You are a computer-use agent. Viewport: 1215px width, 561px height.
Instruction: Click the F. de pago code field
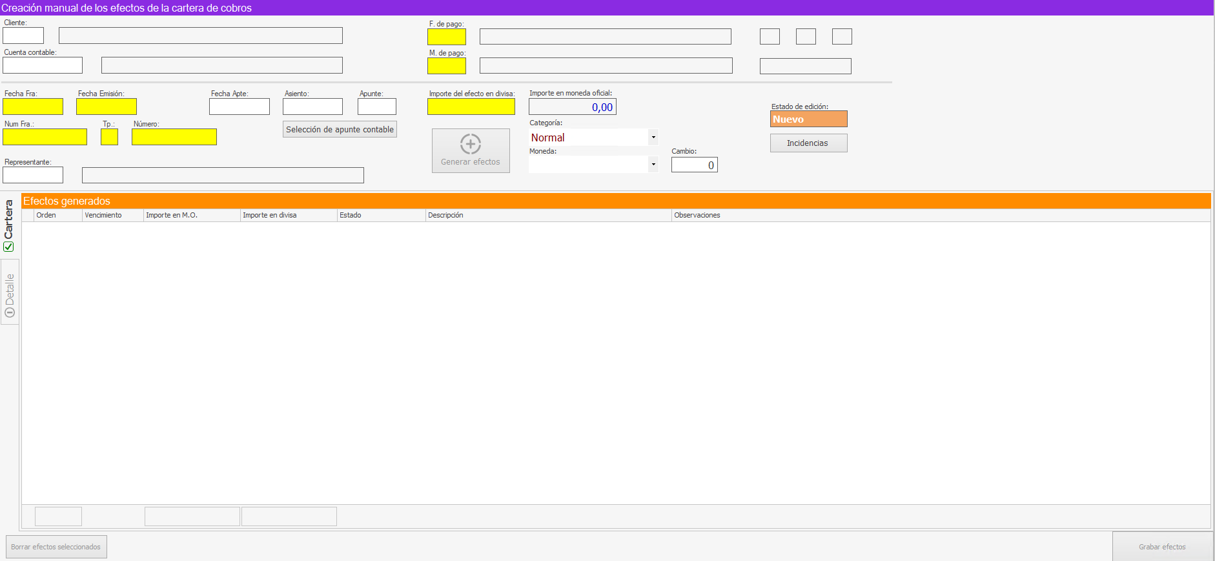(x=446, y=37)
